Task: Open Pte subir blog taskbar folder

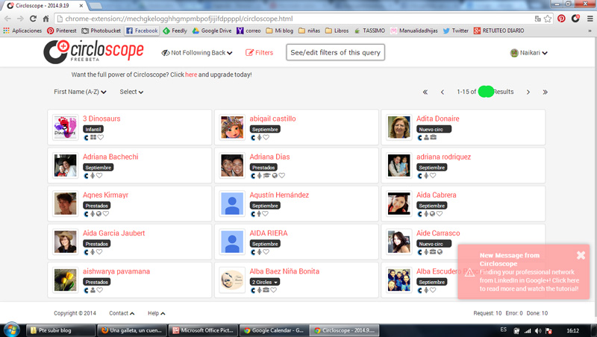Action: [x=60, y=330]
